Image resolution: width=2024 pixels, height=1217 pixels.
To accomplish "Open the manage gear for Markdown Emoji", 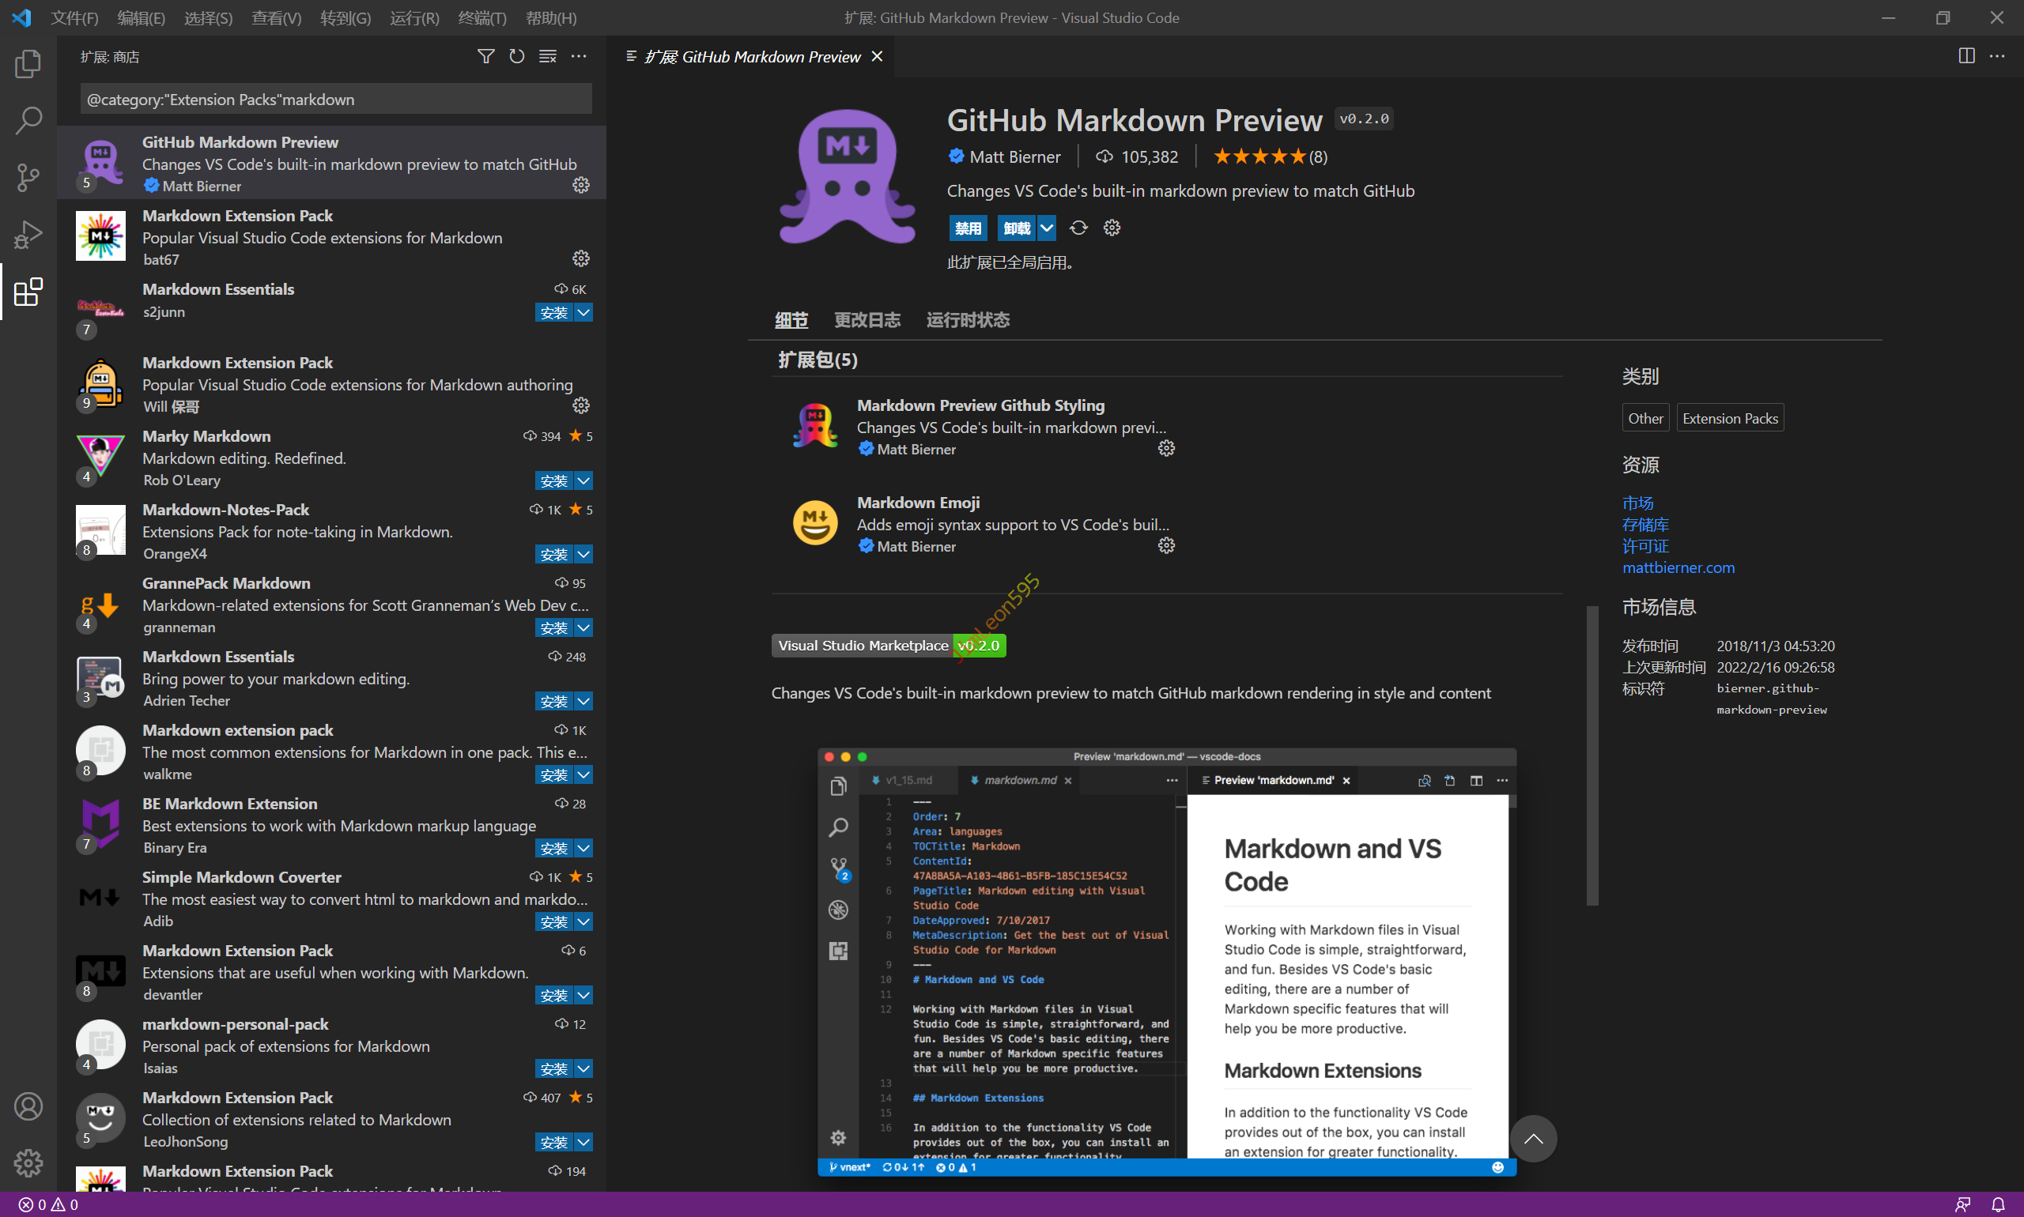I will 1166,545.
